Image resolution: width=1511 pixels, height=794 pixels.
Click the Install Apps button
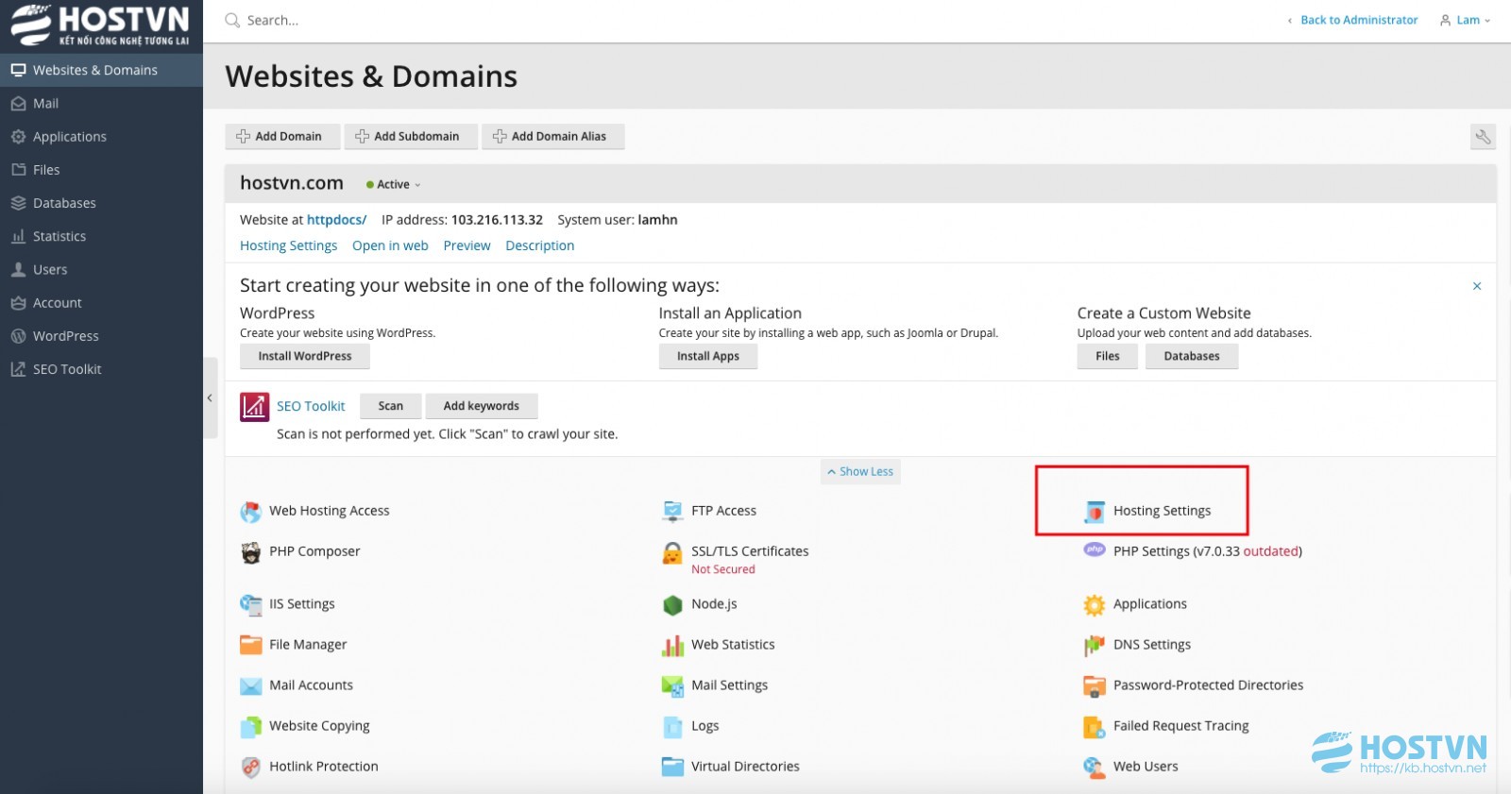[708, 356]
